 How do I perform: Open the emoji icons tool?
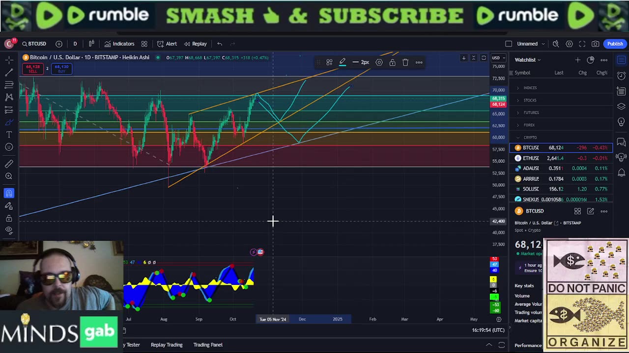tap(9, 147)
